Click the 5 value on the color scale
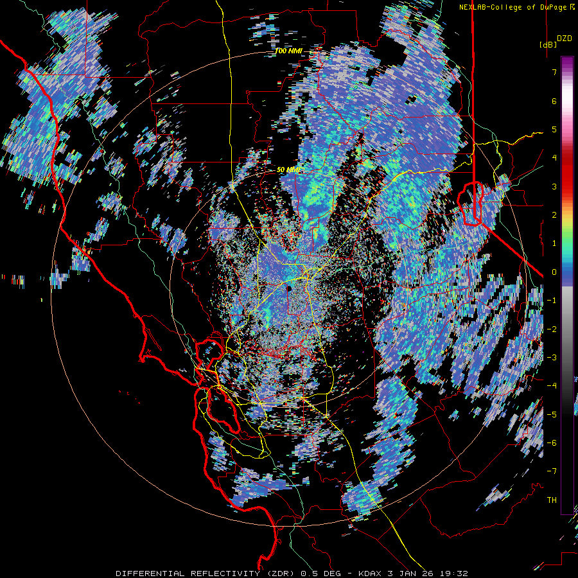This screenshot has width=578, height=578. (554, 129)
